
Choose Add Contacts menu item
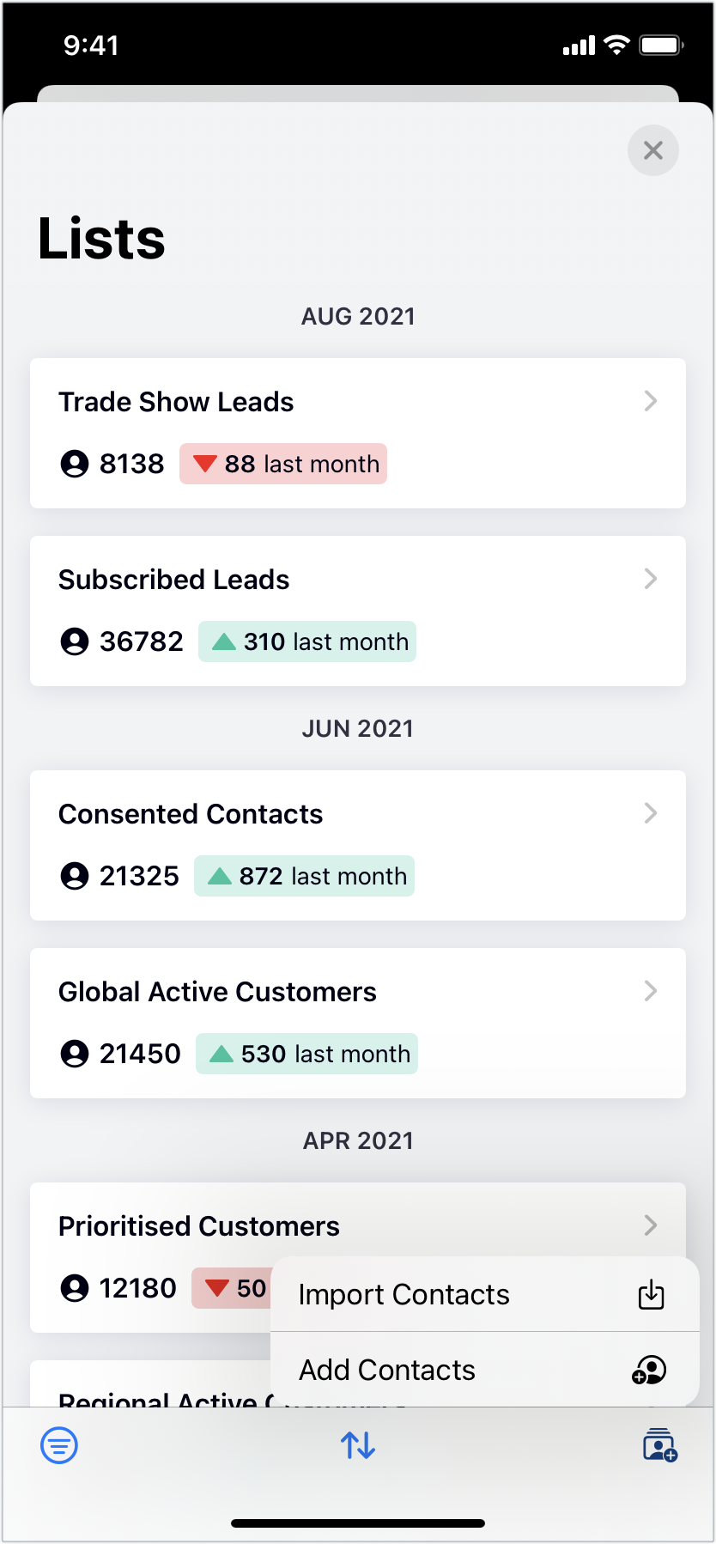pos(387,1370)
